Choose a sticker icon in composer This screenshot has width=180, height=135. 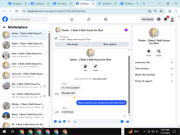click(x=64, y=121)
